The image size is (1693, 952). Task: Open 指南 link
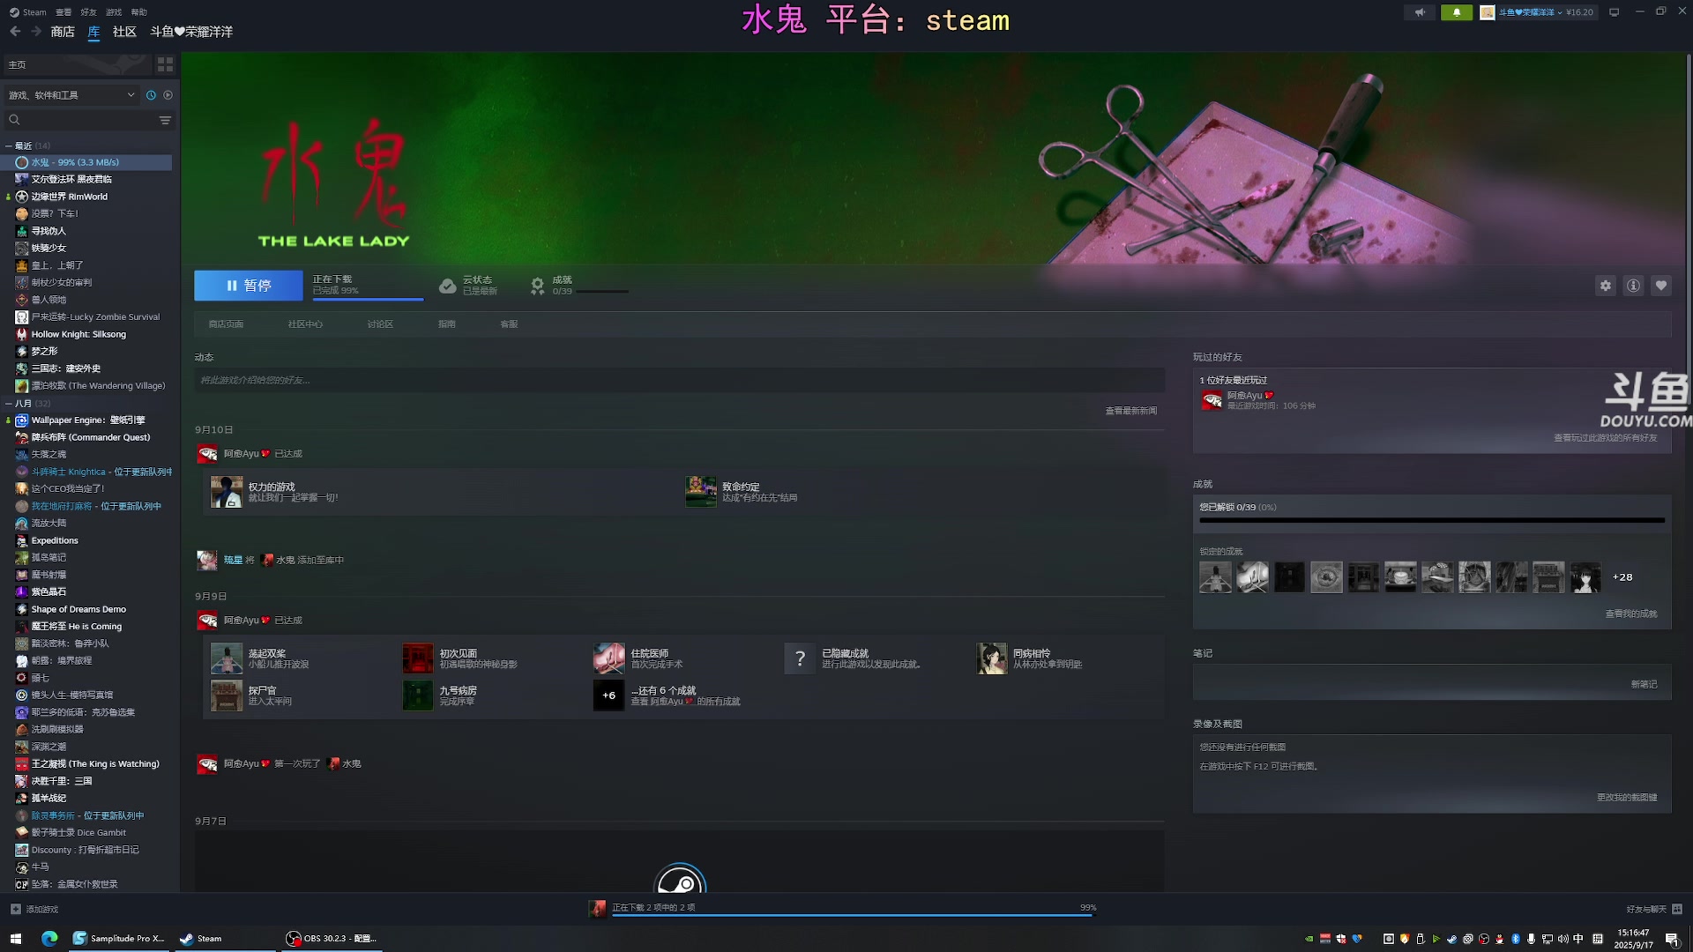click(x=447, y=324)
